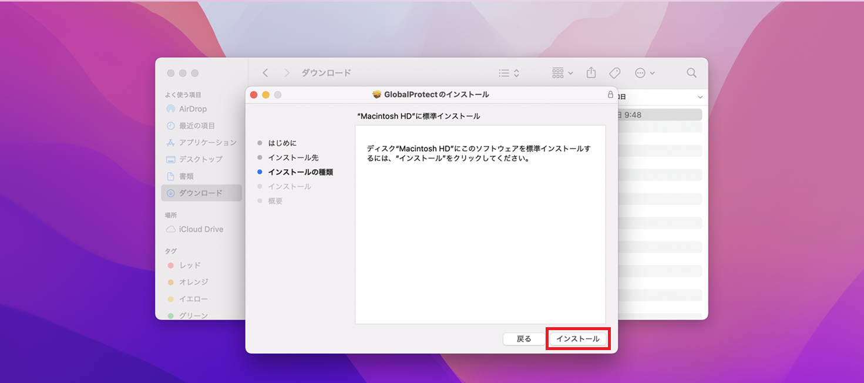Image resolution: width=864 pixels, height=383 pixels.
Task: Click the Tag icon in Finder toolbar
Action: pyautogui.click(x=615, y=73)
